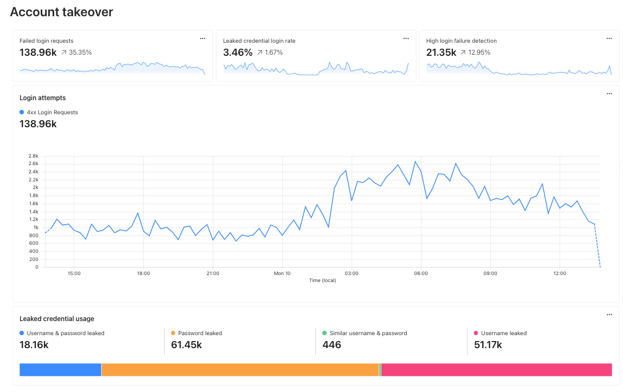Screen dimensions: 623x392
Task: Click the Leaked credential rate trend arrow
Action: [260, 53]
